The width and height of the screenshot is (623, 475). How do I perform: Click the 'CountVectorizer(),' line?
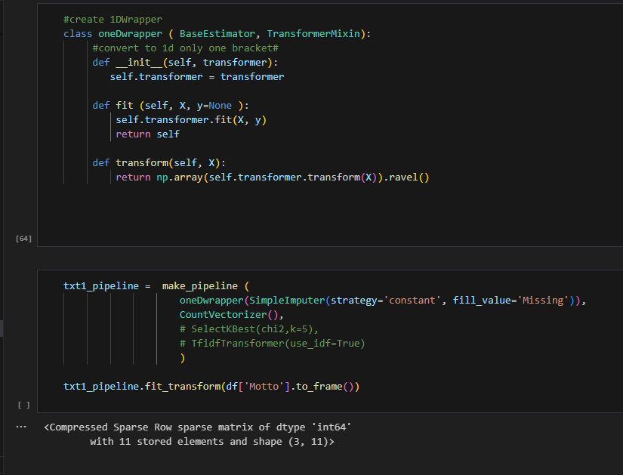232,314
